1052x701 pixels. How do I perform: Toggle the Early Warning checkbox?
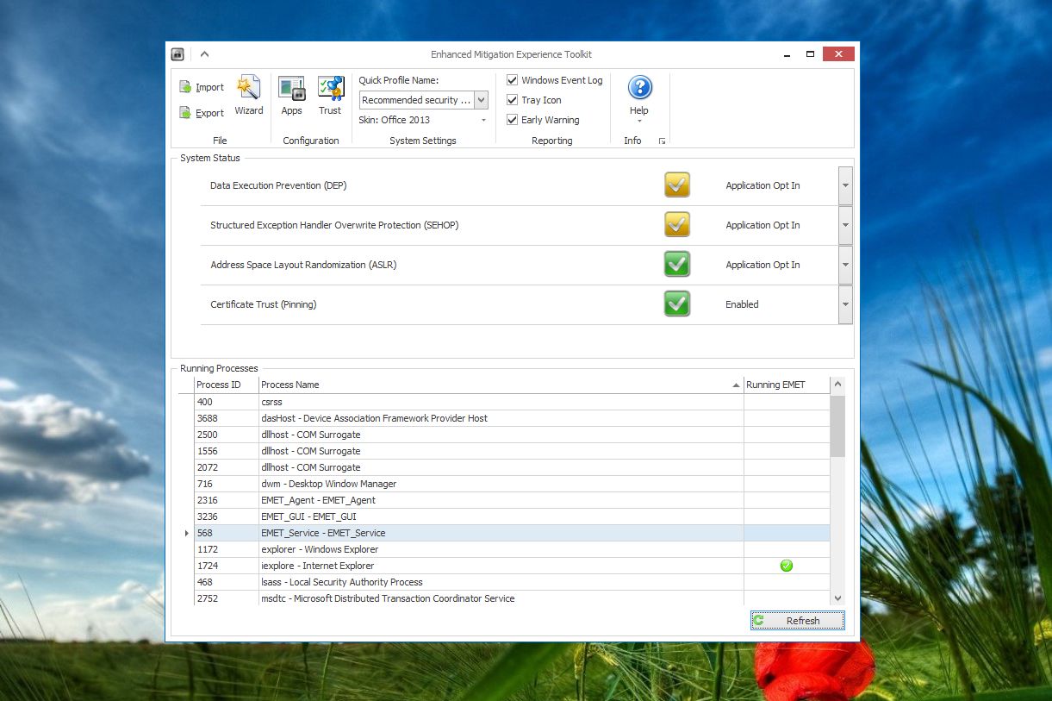(512, 120)
